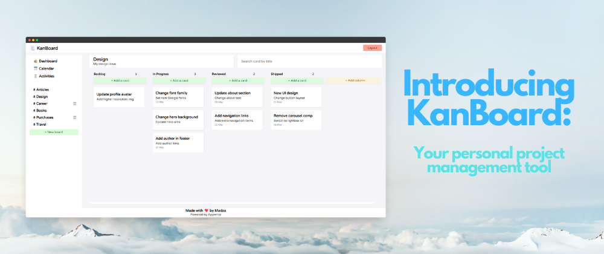Open the Update profile avatar card
604x254 pixels.
pos(119,97)
